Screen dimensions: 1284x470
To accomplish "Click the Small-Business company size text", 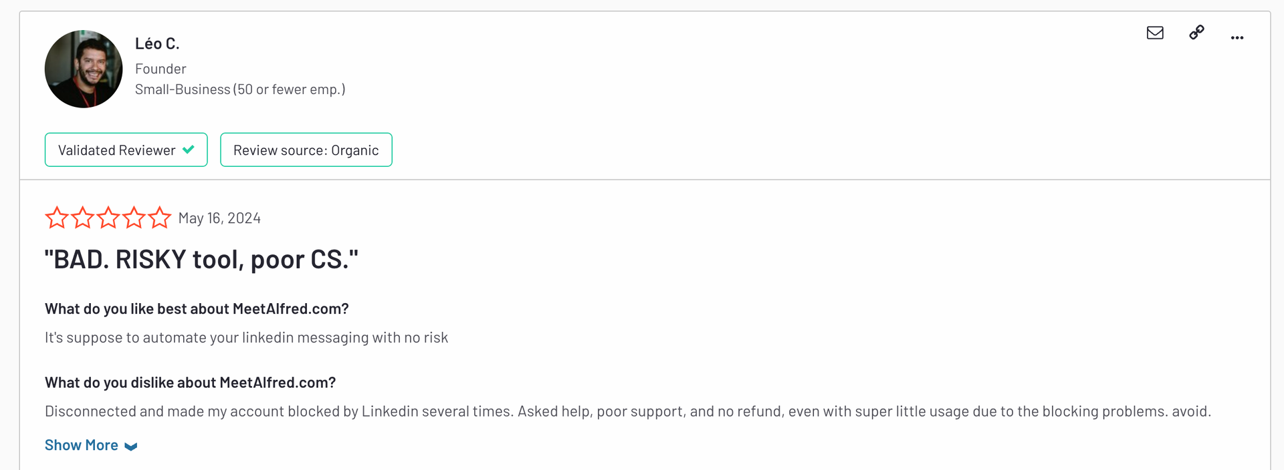I will [240, 89].
